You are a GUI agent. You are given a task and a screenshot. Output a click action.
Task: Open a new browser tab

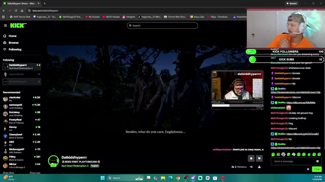click(44, 4)
